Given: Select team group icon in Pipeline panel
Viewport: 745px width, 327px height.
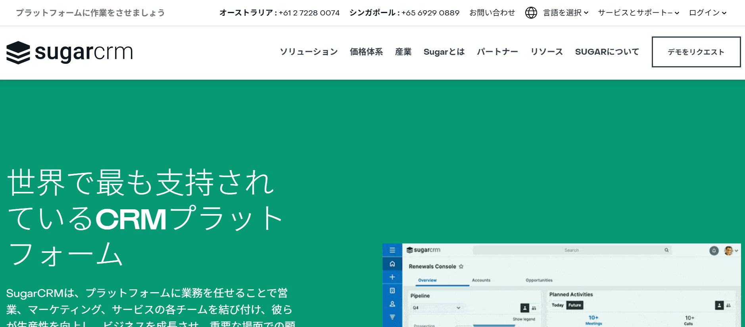Looking at the screenshot, I should pos(534,308).
